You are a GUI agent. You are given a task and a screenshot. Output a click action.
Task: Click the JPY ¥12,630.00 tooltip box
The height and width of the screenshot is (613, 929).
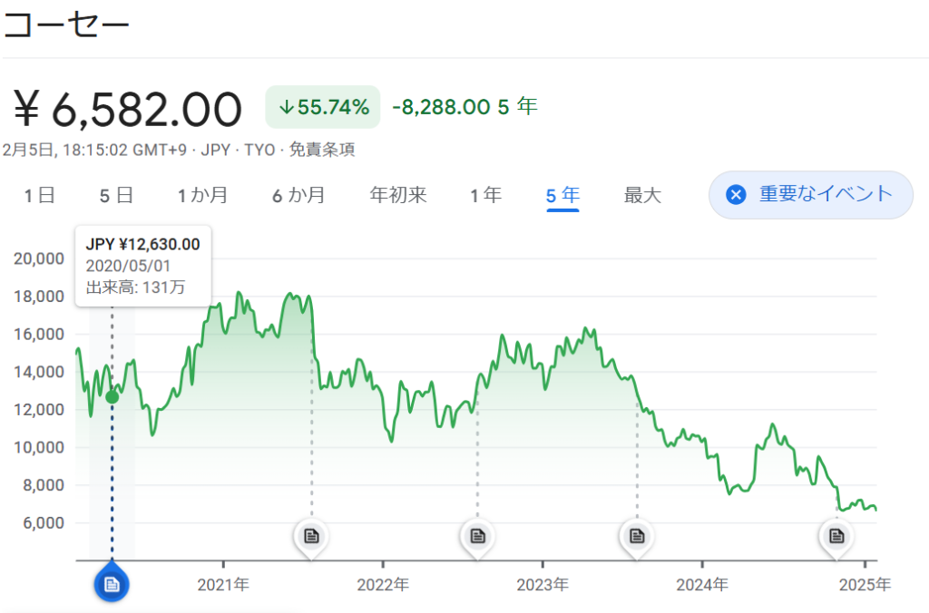[x=143, y=266]
